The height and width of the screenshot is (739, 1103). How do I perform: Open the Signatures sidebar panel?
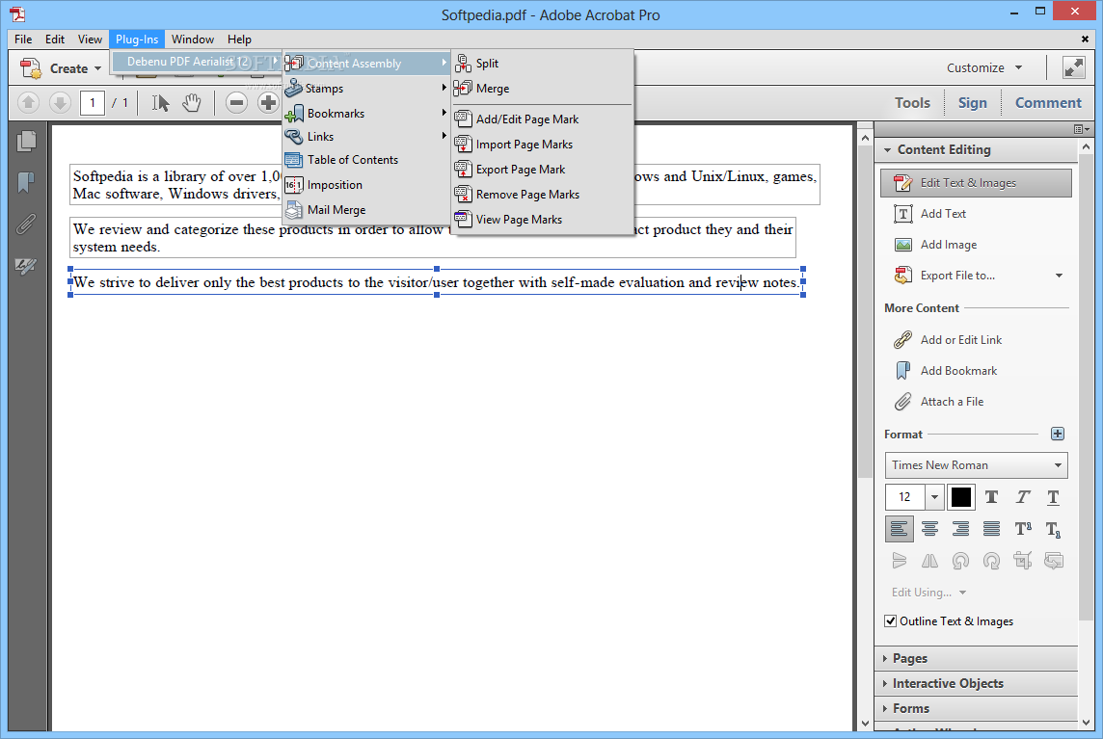[x=26, y=266]
